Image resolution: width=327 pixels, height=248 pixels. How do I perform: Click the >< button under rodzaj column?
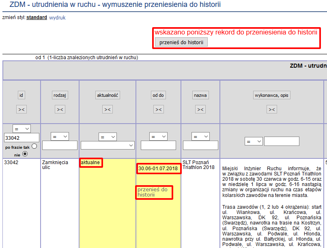click(x=60, y=109)
